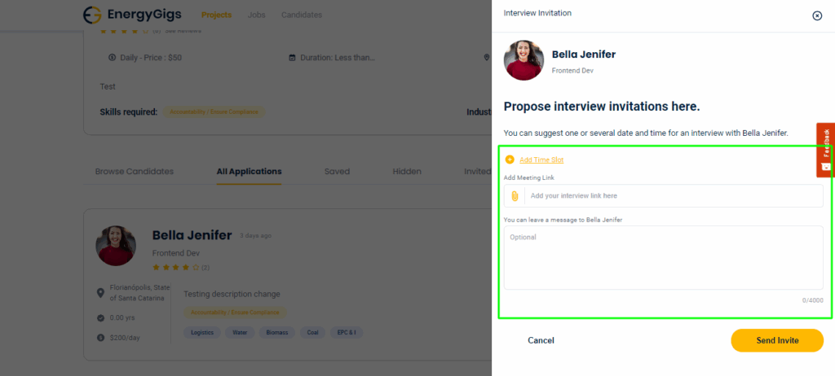
Task: Click the location pin icon near Florianópolis
Action: point(100,291)
